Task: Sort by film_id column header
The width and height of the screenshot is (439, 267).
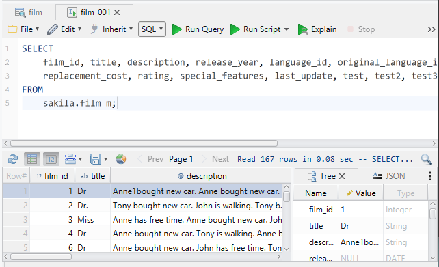Action: [x=53, y=176]
